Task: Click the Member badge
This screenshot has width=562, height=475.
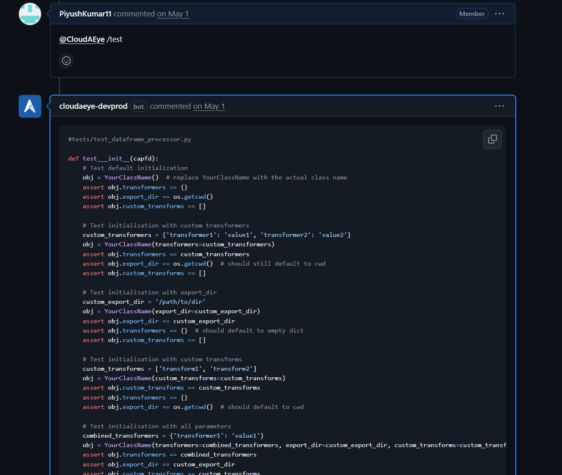Action: click(x=472, y=14)
